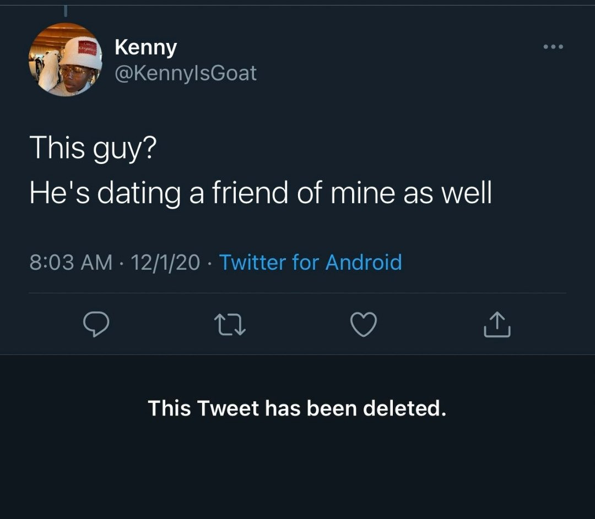The width and height of the screenshot is (595, 519).
Task: Click the Twitter for Android source link
Action: pos(310,262)
